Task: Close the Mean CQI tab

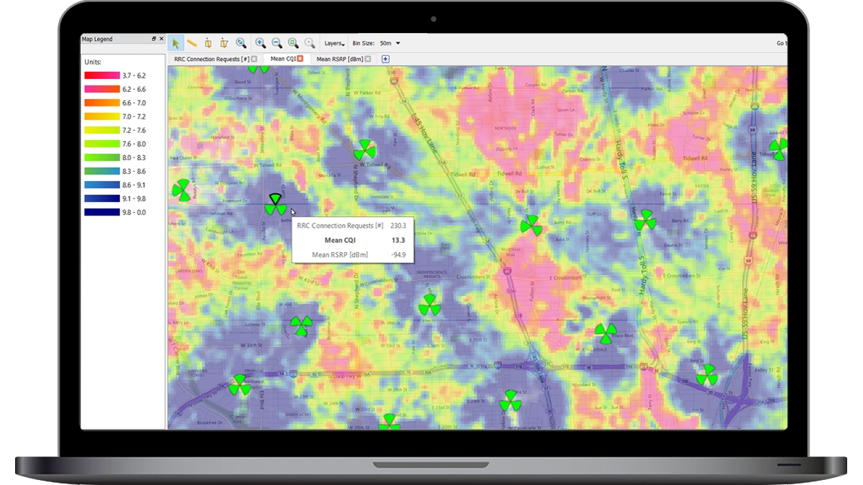Action: point(301,59)
